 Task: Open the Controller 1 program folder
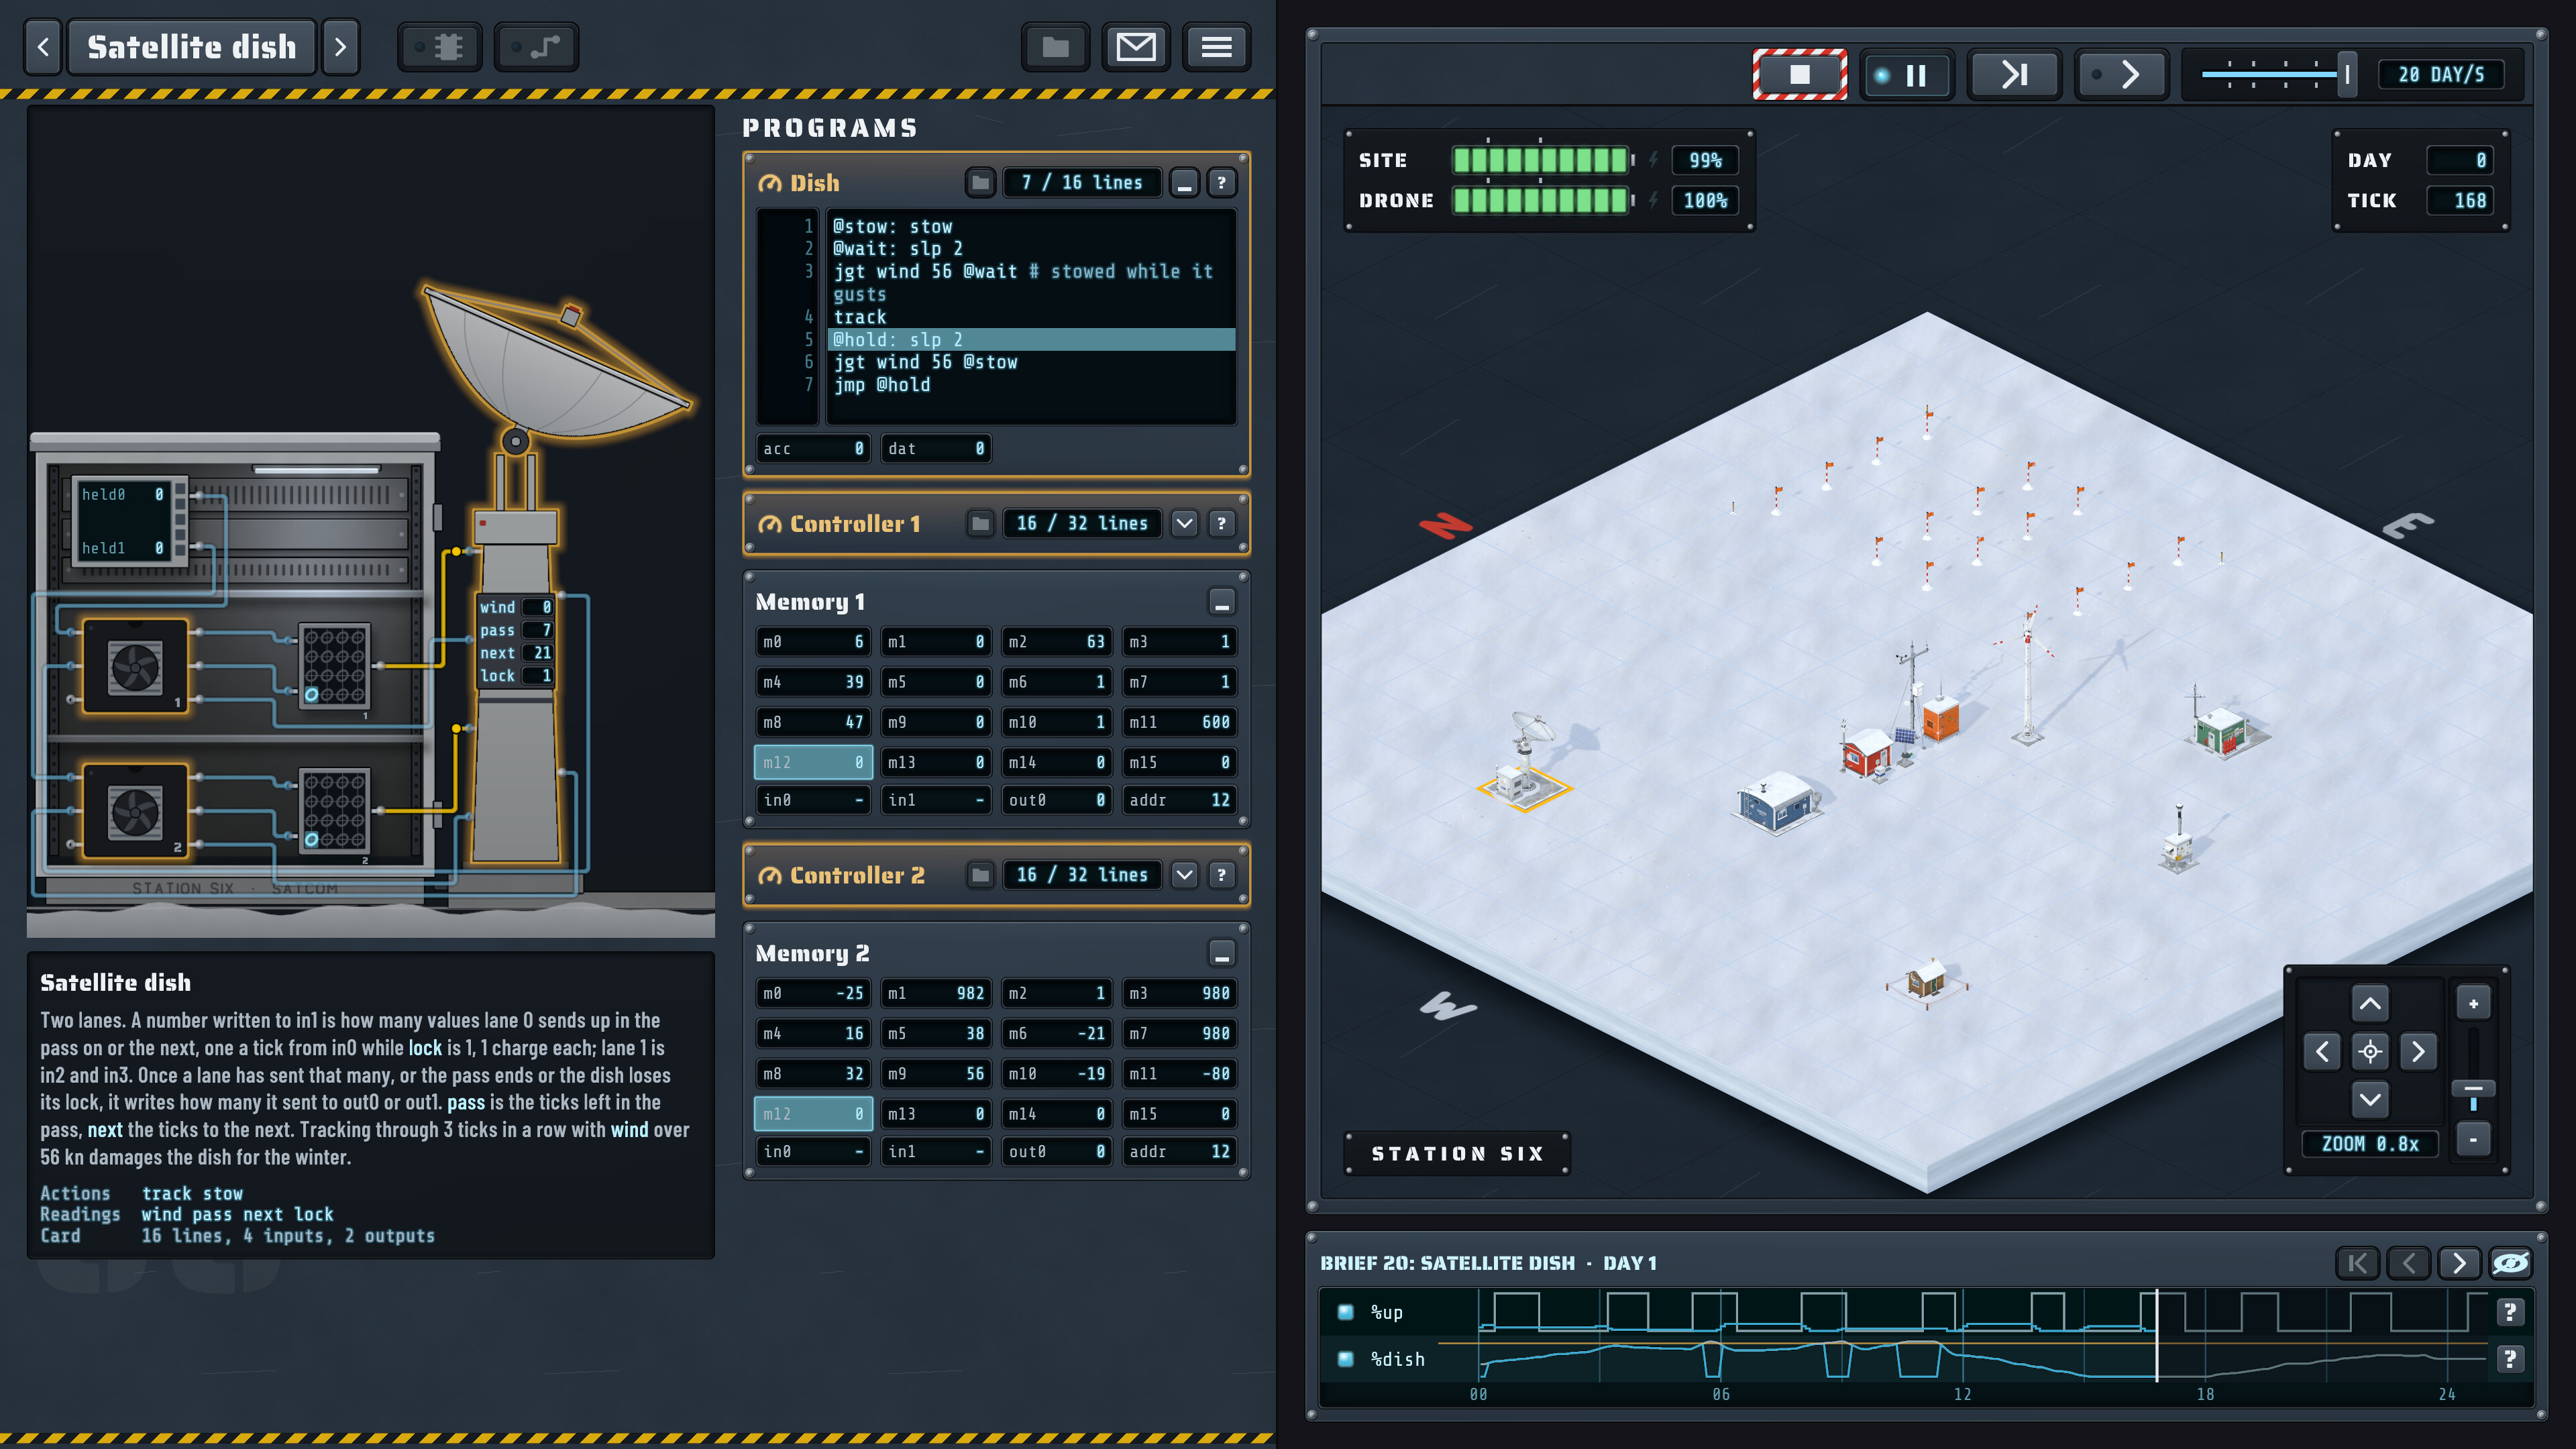coord(980,524)
